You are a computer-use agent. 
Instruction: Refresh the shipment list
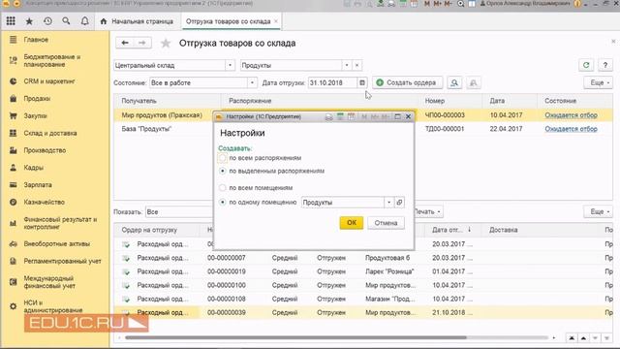coord(586,65)
